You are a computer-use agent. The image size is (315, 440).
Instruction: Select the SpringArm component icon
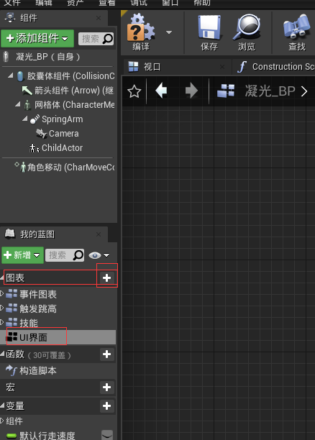click(x=35, y=119)
